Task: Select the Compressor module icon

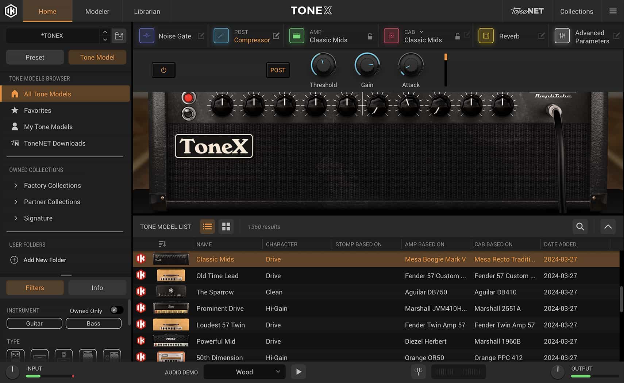Action: pos(221,35)
